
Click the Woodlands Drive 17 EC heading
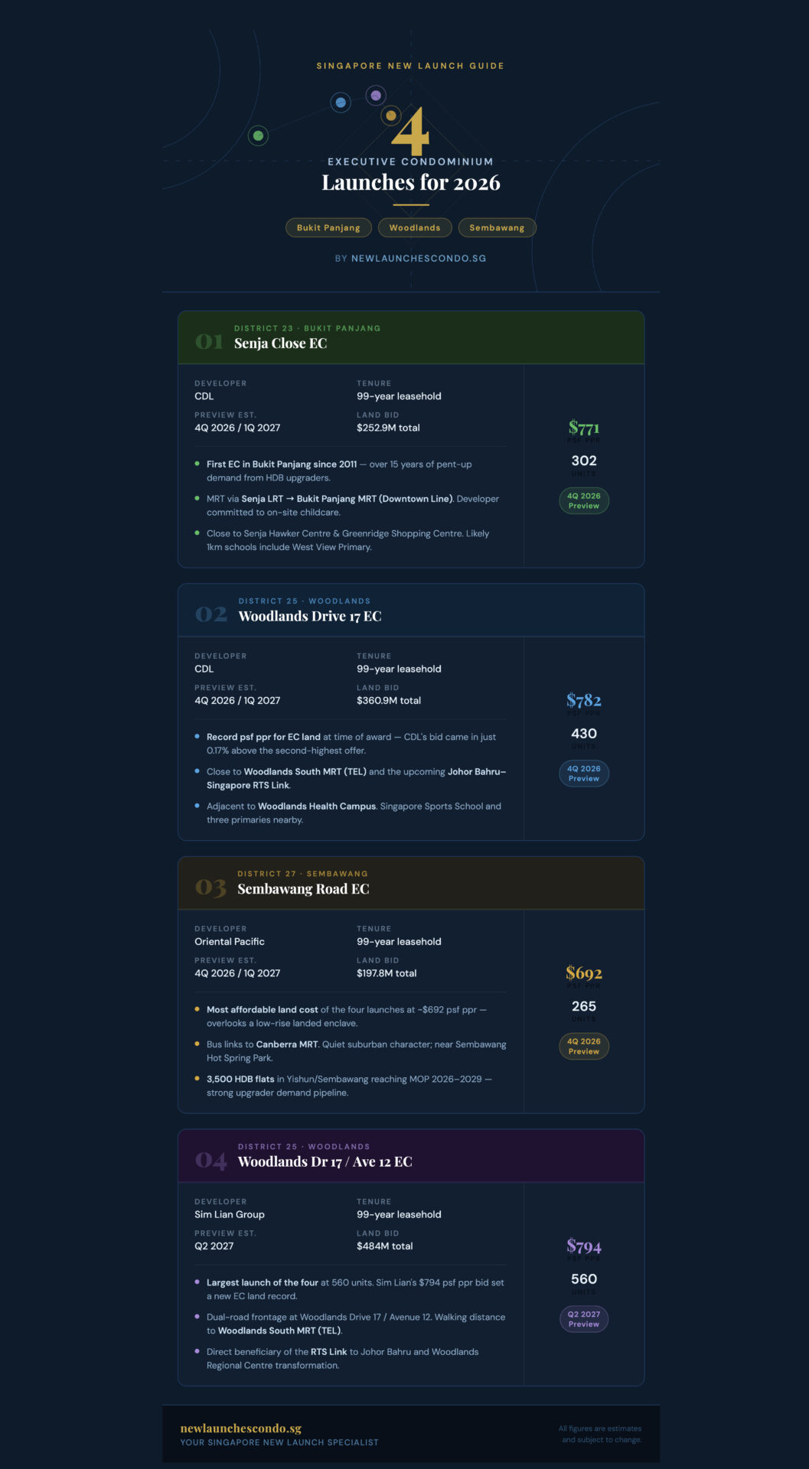coord(310,617)
